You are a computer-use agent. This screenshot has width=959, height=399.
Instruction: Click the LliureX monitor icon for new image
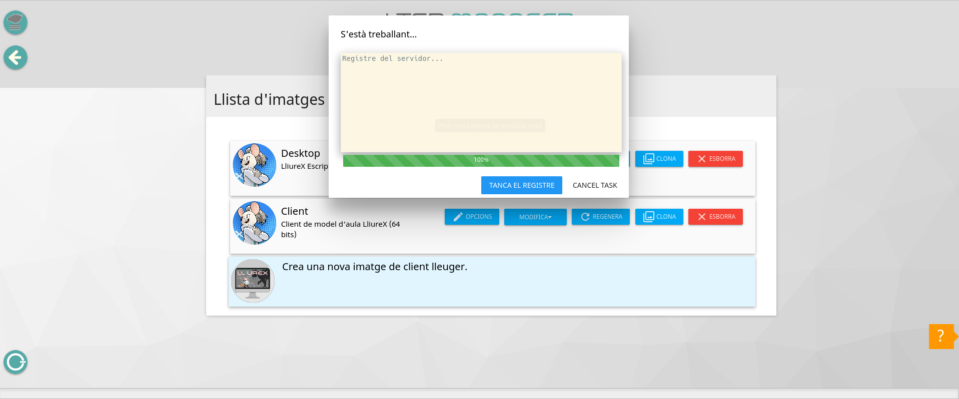[253, 281]
